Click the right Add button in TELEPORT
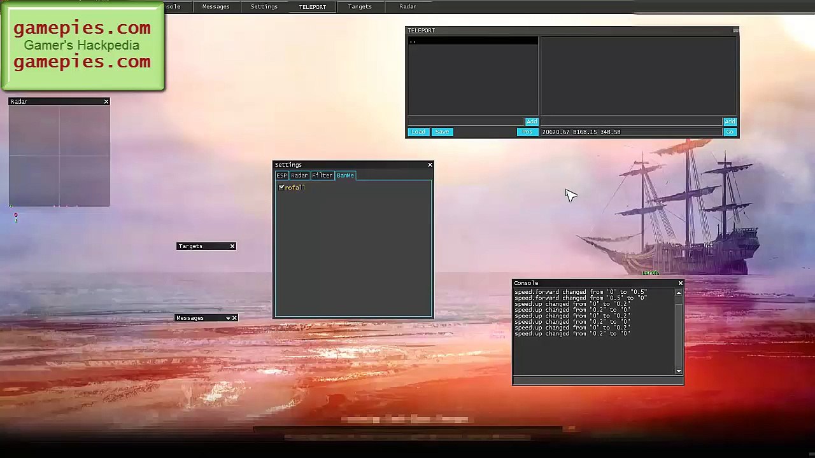815x458 pixels. tap(730, 121)
